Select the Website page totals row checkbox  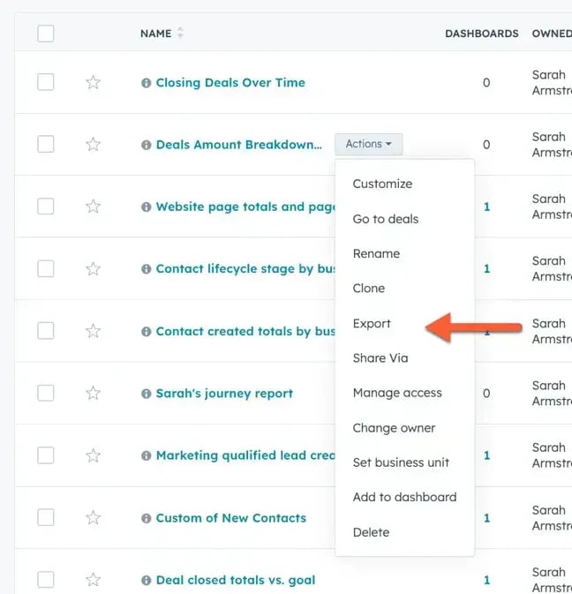(45, 207)
